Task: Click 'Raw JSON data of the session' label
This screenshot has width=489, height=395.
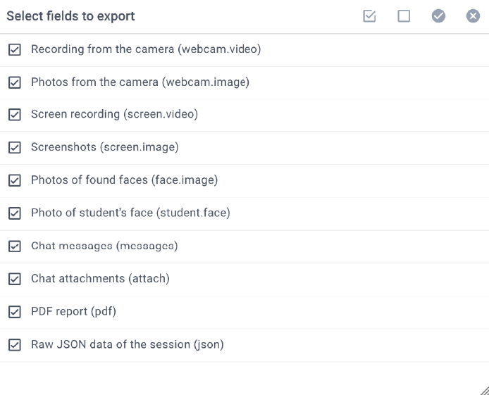Action: point(127,345)
